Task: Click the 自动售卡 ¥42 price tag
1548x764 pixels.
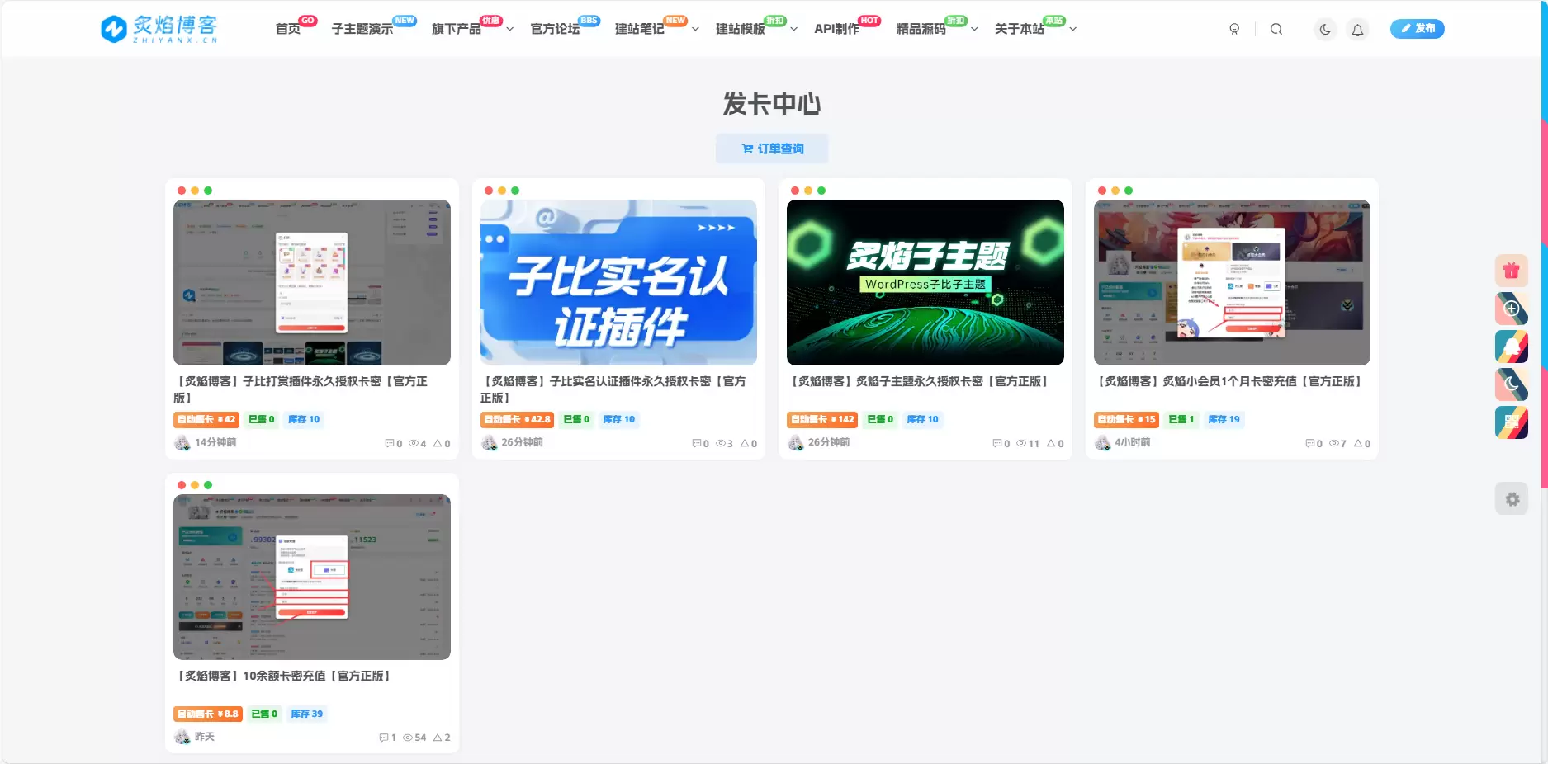Action: (x=206, y=419)
